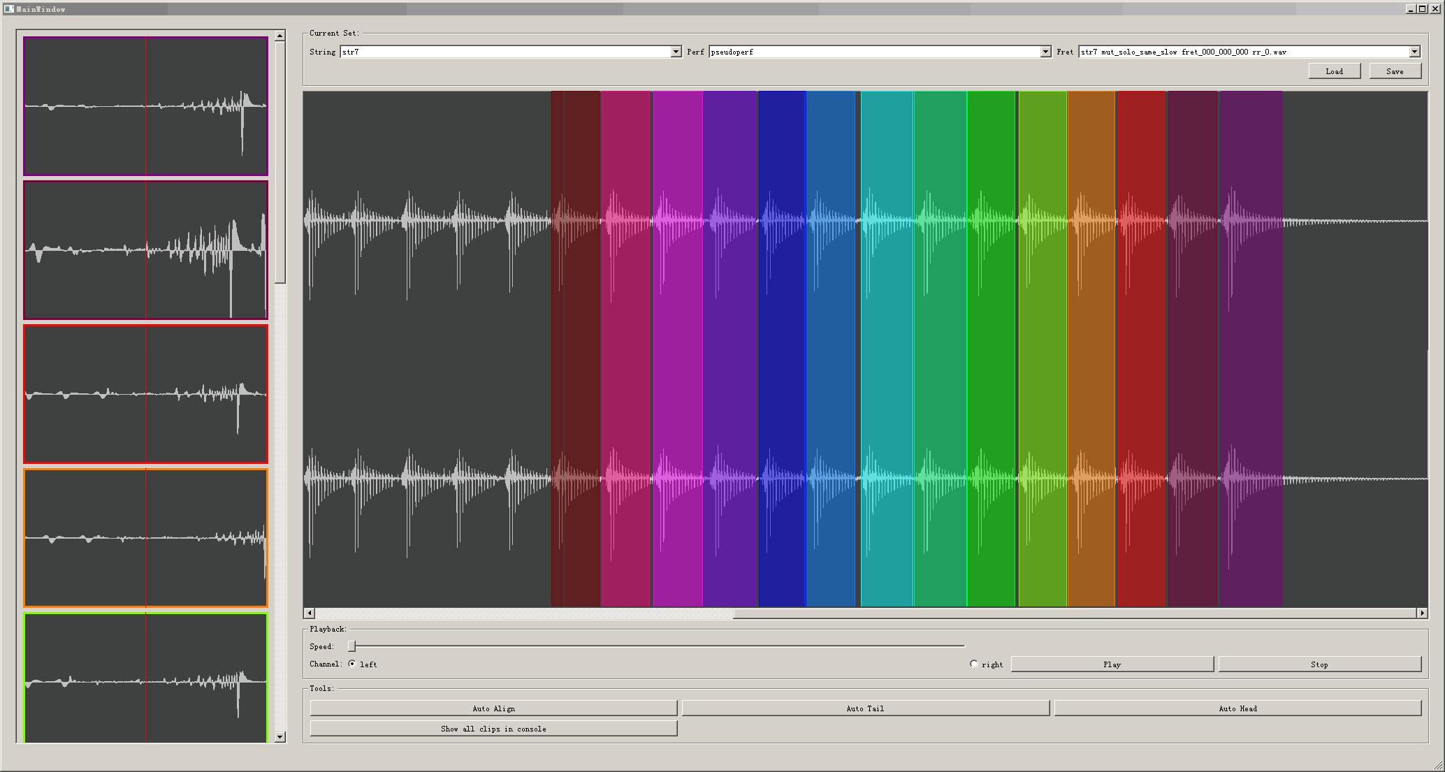Select the olive green waveform region
This screenshot has height=772, width=1445.
tap(1043, 349)
